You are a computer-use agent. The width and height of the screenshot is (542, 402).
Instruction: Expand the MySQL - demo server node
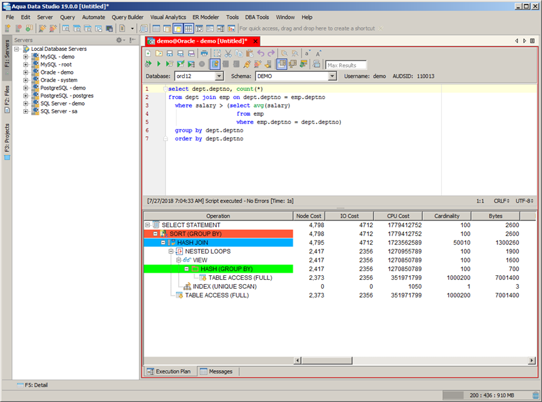tap(26, 57)
